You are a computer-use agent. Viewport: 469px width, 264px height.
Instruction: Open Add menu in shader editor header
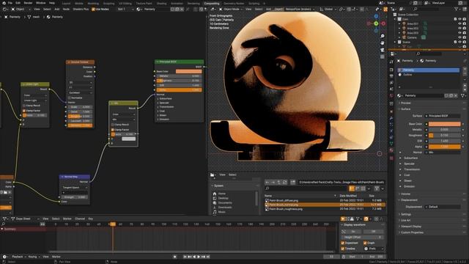coord(57,10)
